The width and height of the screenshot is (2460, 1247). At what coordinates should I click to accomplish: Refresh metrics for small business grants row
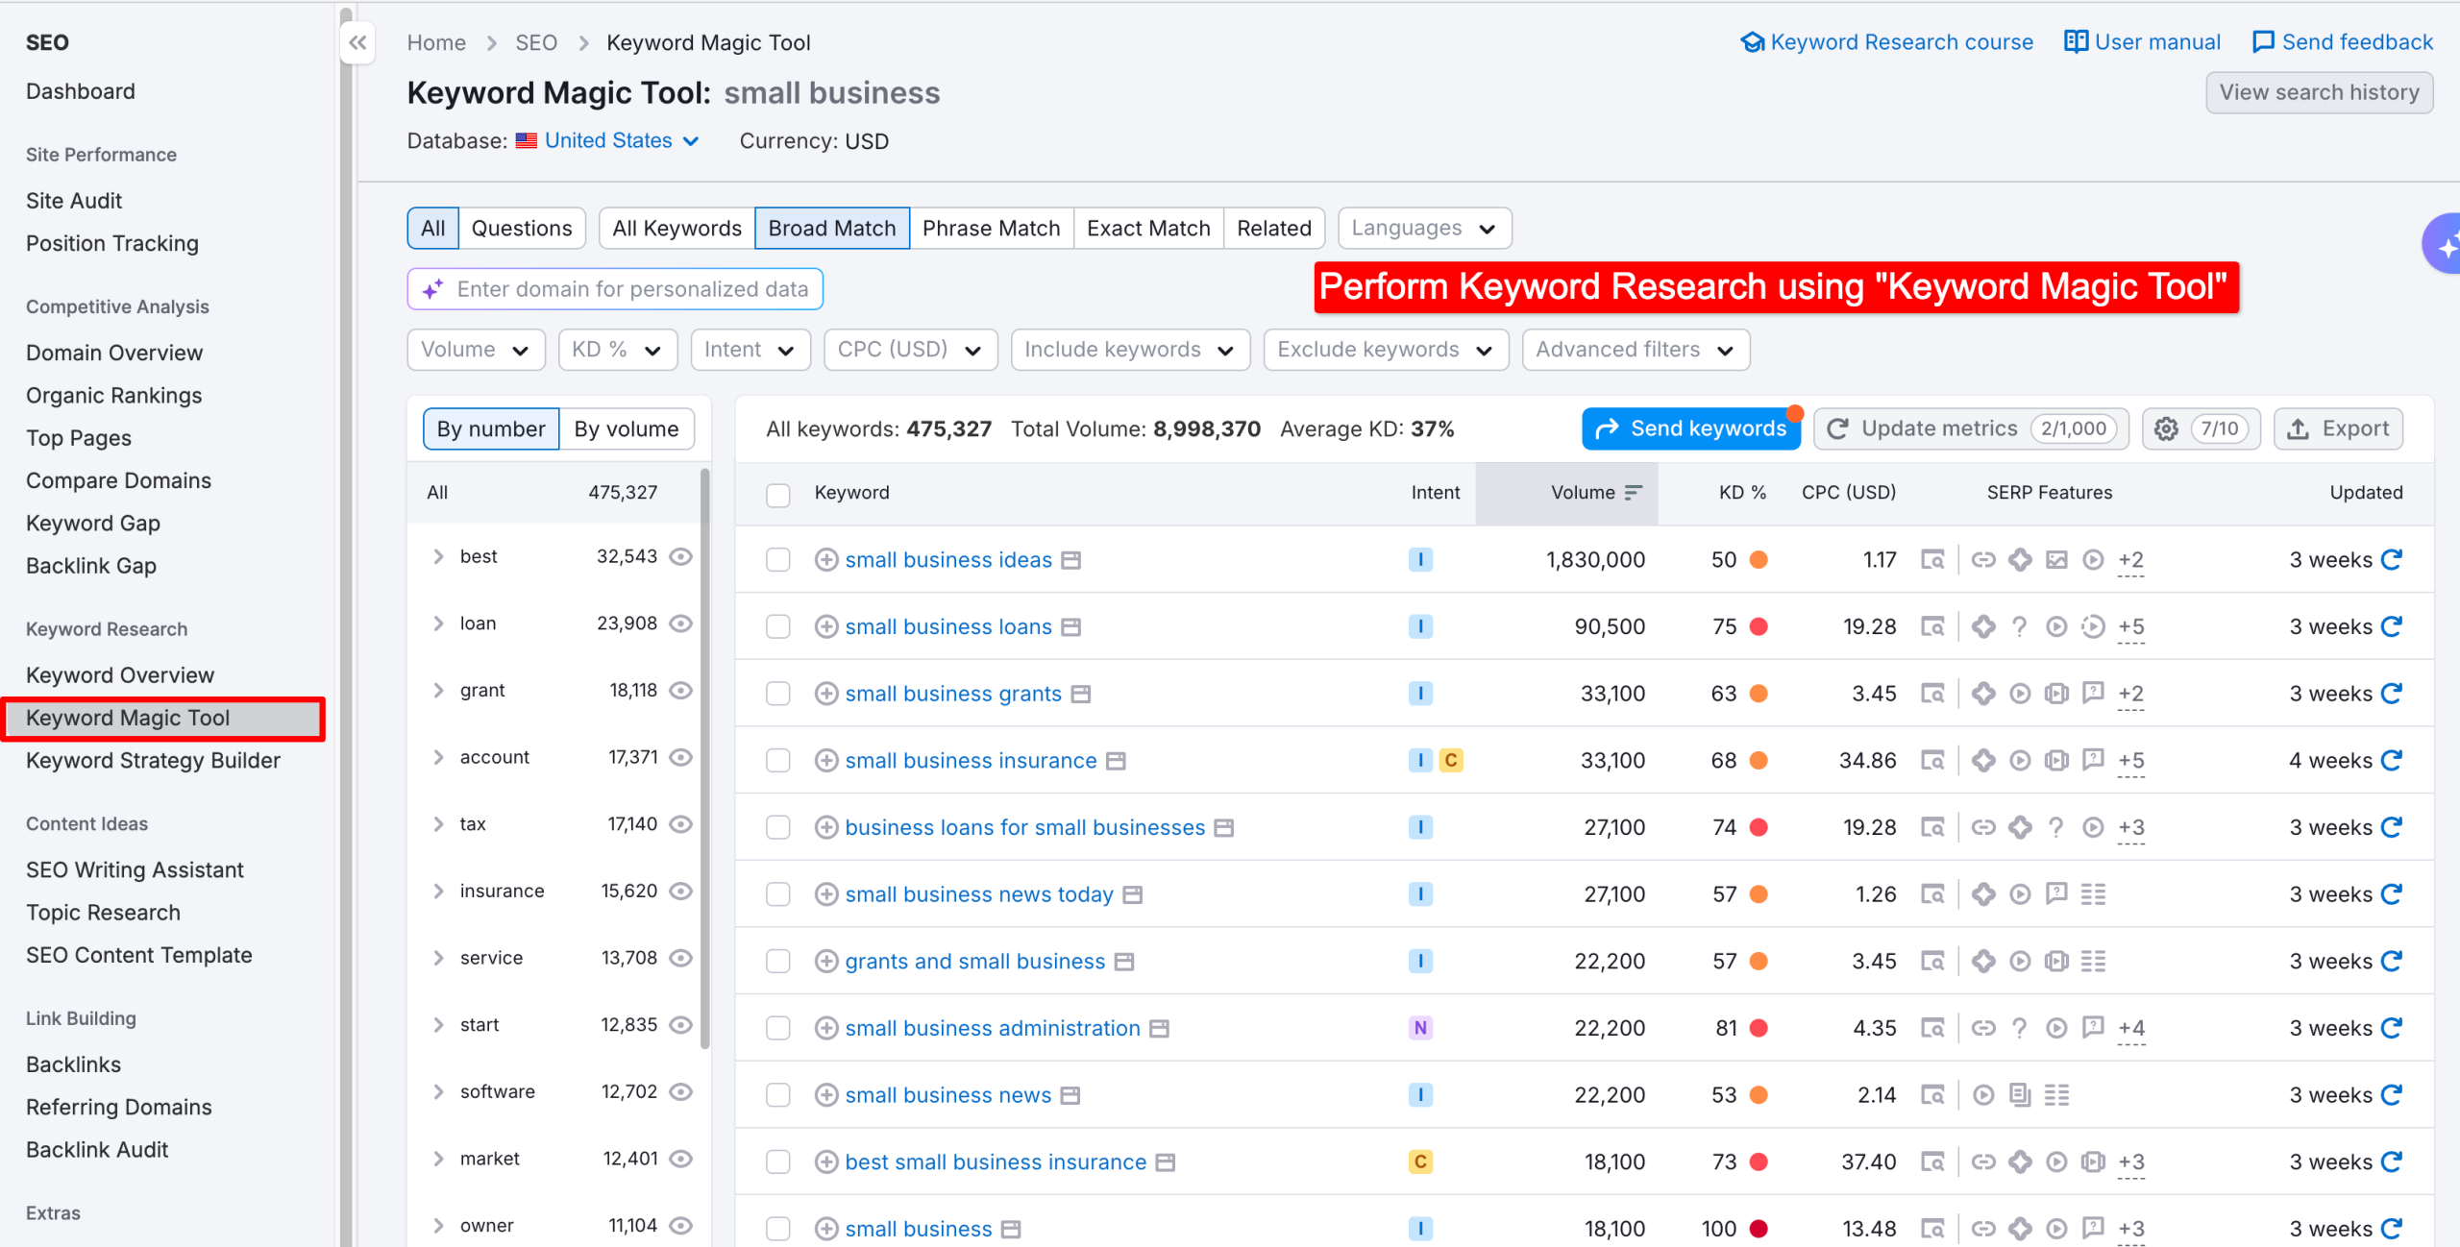(x=2392, y=693)
